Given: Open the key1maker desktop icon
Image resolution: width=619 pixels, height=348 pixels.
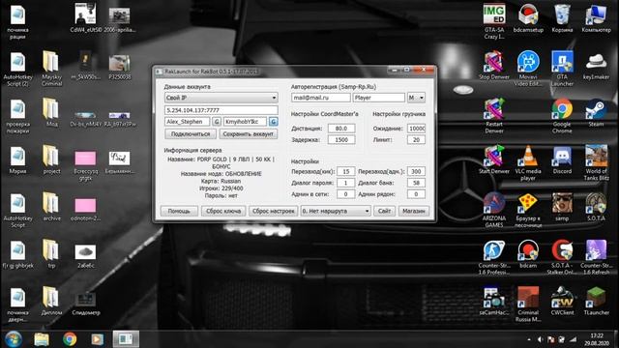Looking at the screenshot, I should (x=596, y=66).
